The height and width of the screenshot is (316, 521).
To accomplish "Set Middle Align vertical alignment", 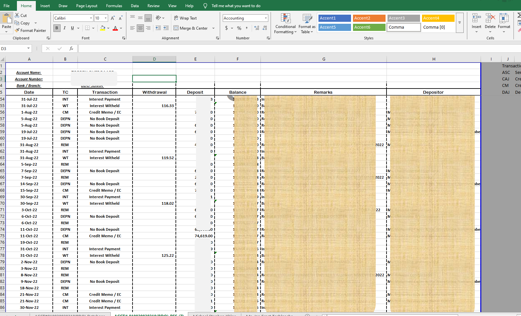I will 140,18.
